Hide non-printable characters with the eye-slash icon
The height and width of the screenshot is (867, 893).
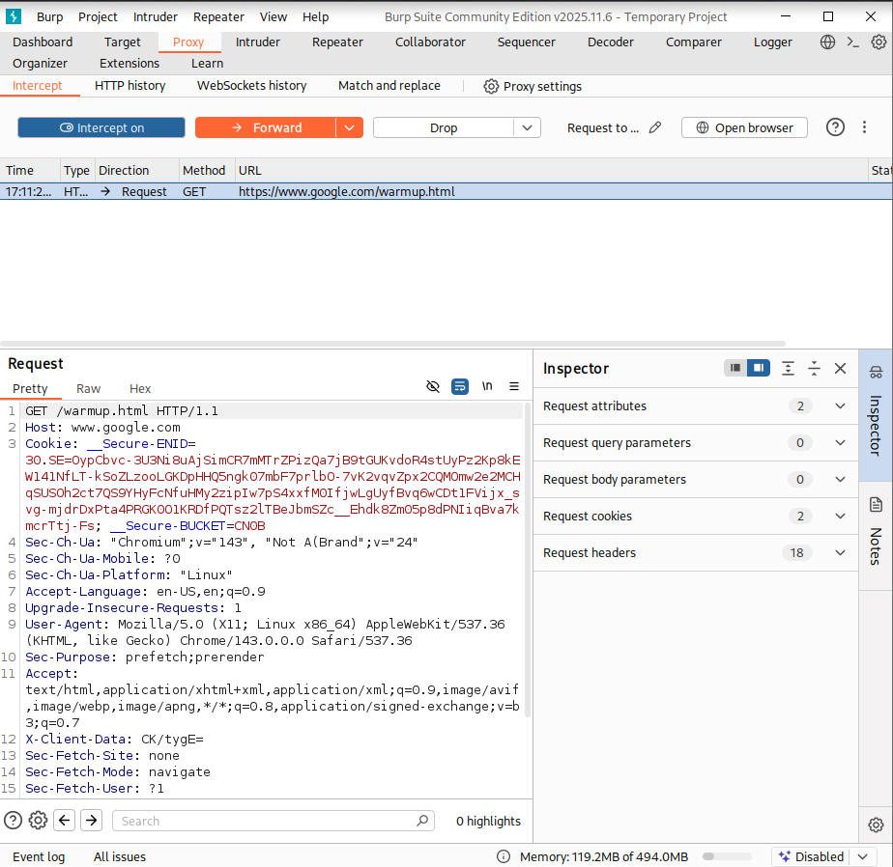[433, 386]
